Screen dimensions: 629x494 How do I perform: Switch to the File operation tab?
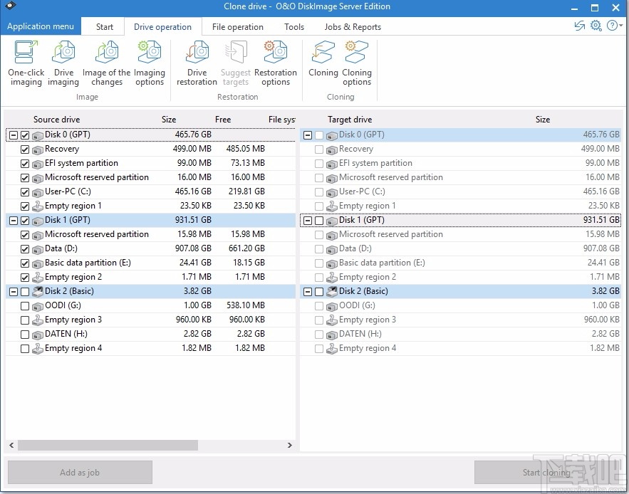click(x=238, y=26)
